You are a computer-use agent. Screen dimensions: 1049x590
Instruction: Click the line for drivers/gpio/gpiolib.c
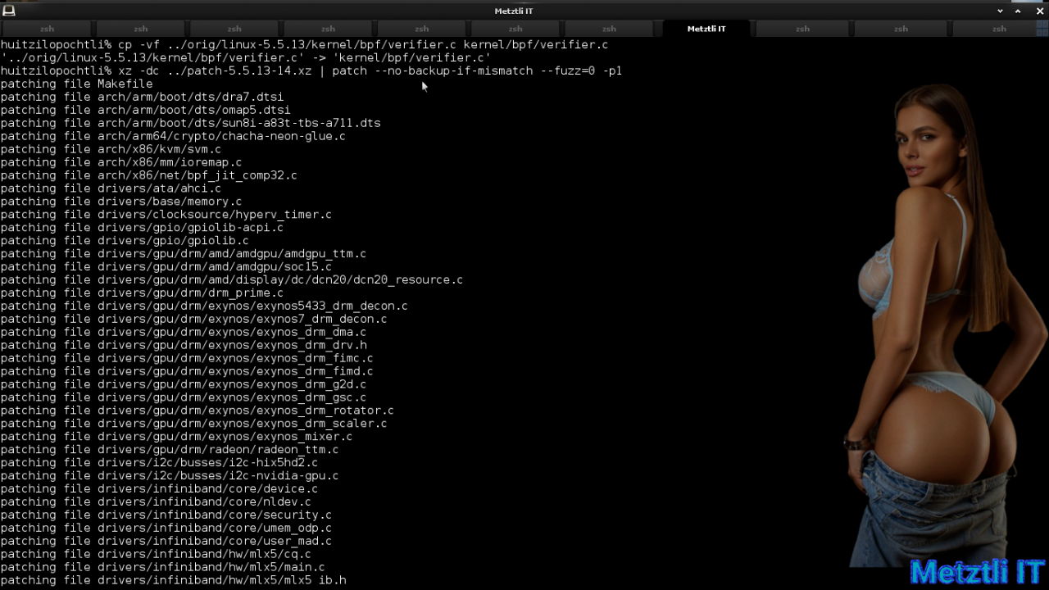tap(125, 241)
